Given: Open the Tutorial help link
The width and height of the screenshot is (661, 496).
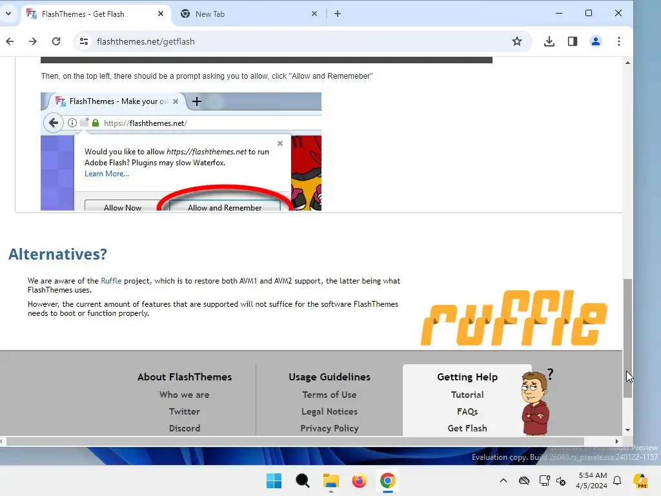Looking at the screenshot, I should (x=467, y=395).
